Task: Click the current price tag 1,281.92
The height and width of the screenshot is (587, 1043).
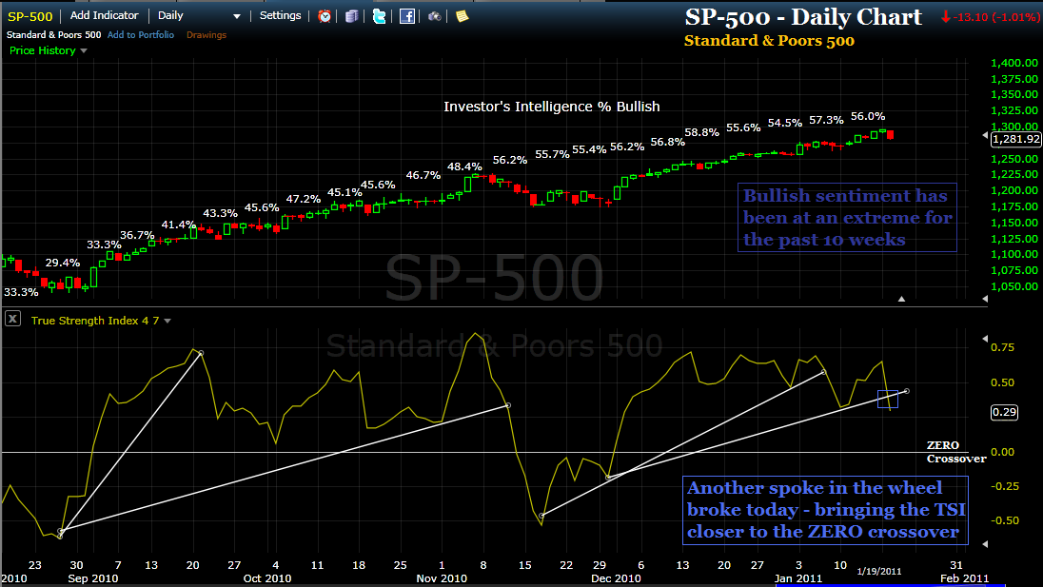Action: 1015,139
